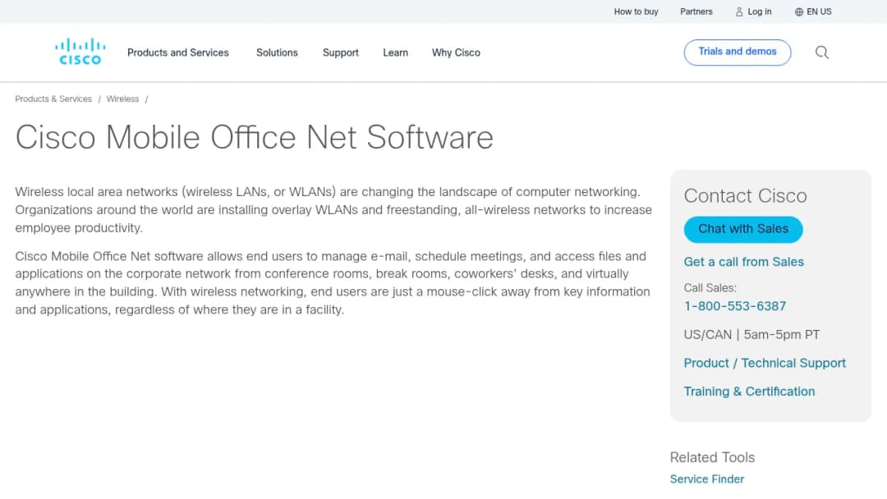This screenshot has width=887, height=499.
Task: Click the Related Tools heading
Action: [x=712, y=457]
